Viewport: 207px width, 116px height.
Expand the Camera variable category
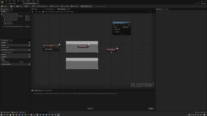point(1,60)
